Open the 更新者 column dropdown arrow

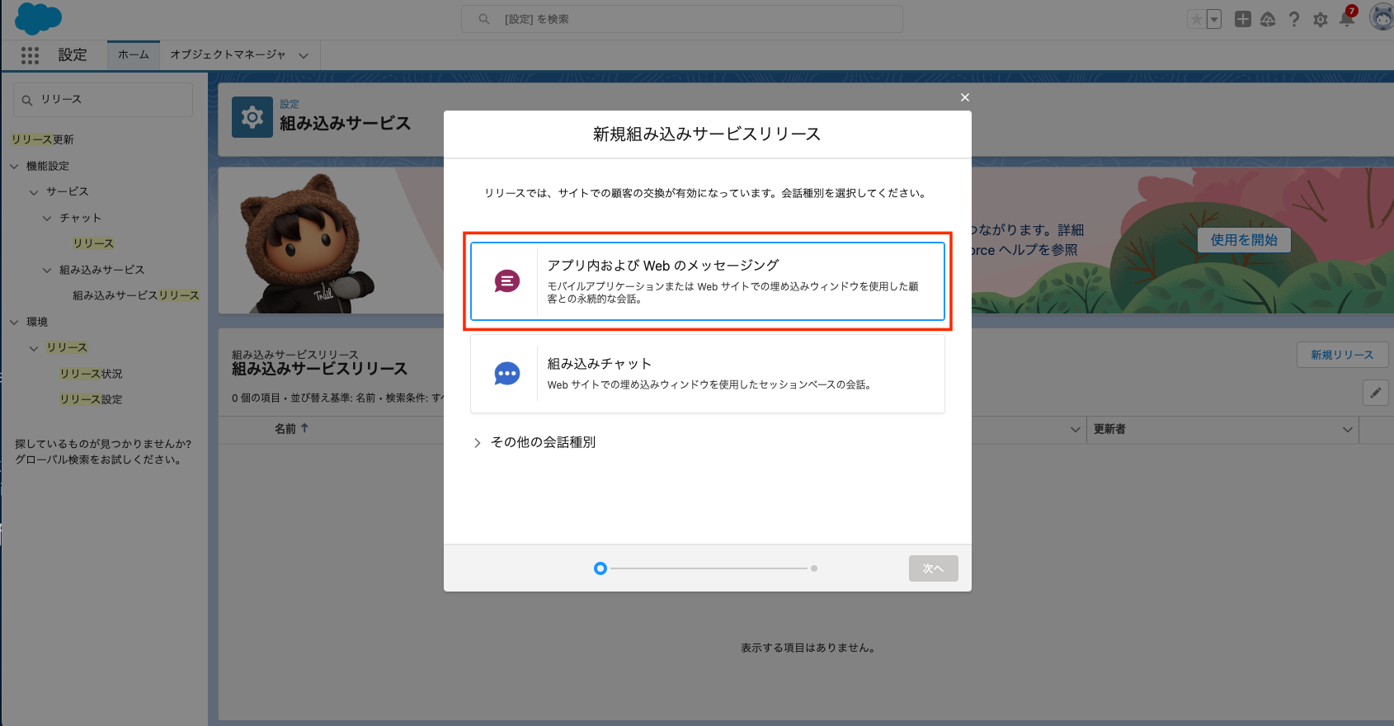coord(1347,430)
